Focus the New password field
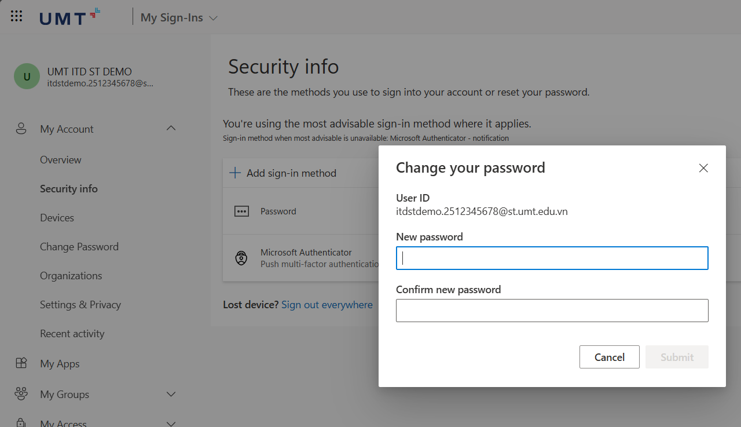The height and width of the screenshot is (427, 741). pyautogui.click(x=552, y=258)
